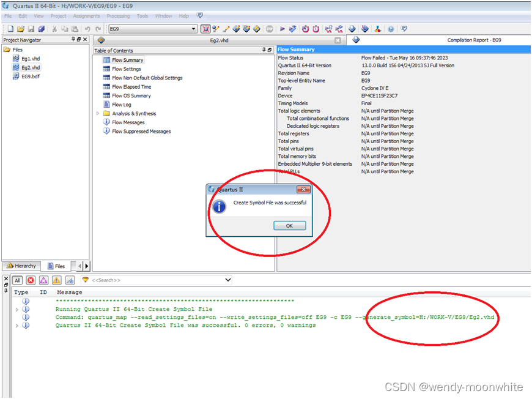
Task: Toggle the critical warning filter icon
Action: [x=44, y=280]
